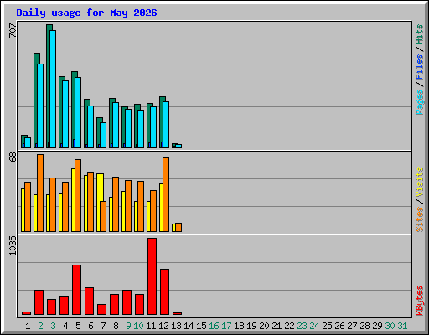Viewport: 429px width, 335px height.
Task: Click the cyan Pages bar for day 12
Action: (166, 125)
